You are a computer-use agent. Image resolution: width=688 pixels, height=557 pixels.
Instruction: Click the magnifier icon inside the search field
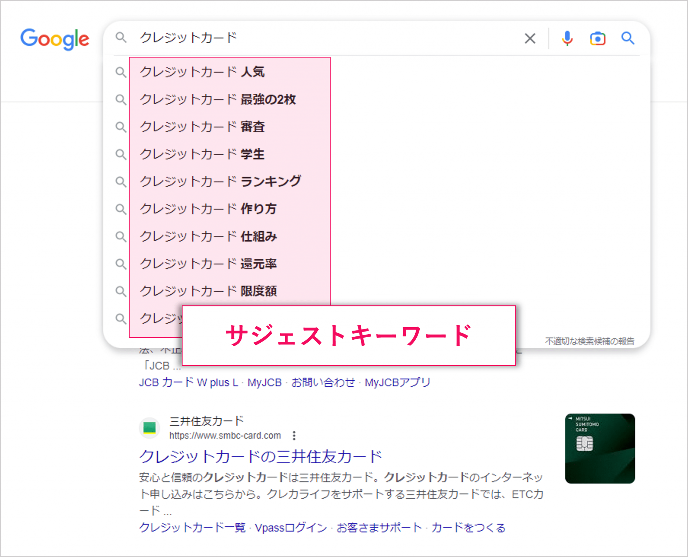(x=121, y=38)
